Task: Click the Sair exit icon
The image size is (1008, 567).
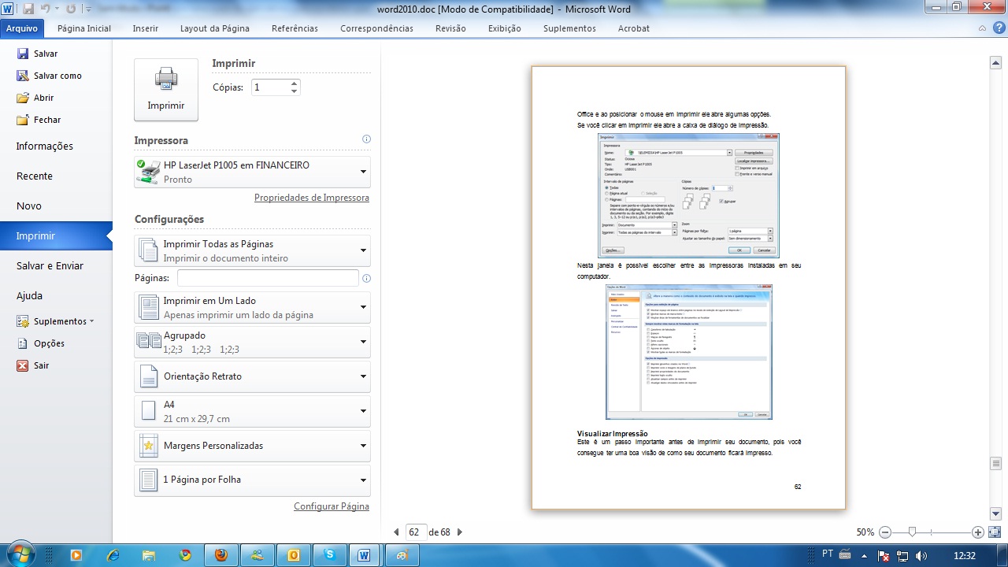Action: [23, 365]
